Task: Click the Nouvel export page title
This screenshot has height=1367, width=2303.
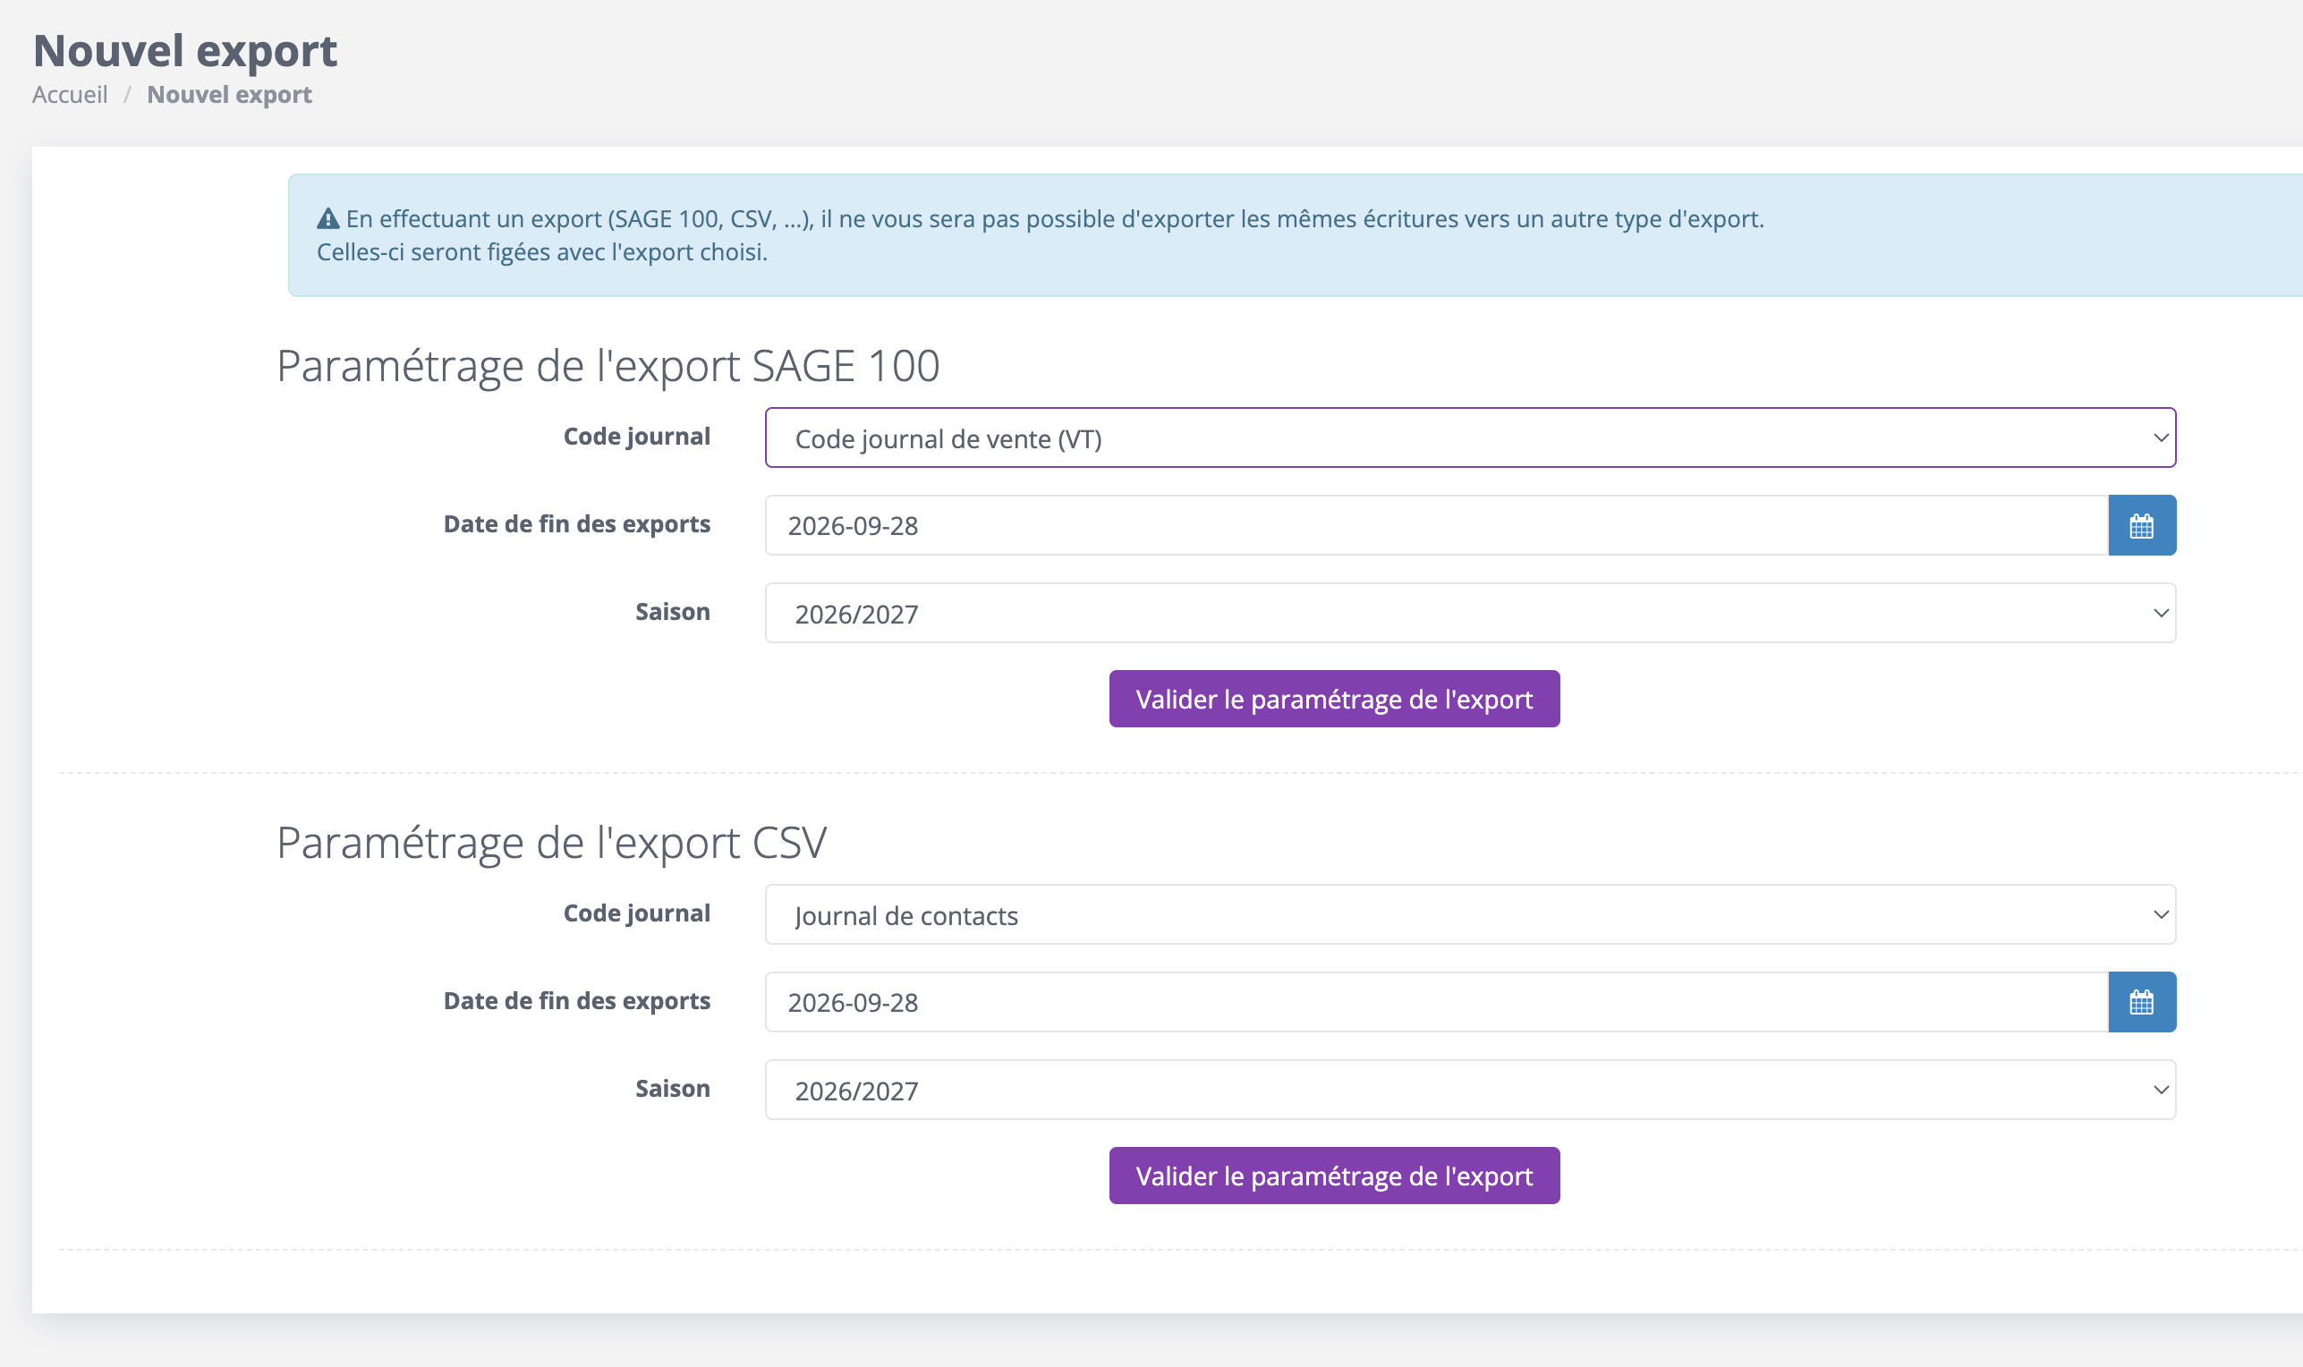Action: coord(185,50)
